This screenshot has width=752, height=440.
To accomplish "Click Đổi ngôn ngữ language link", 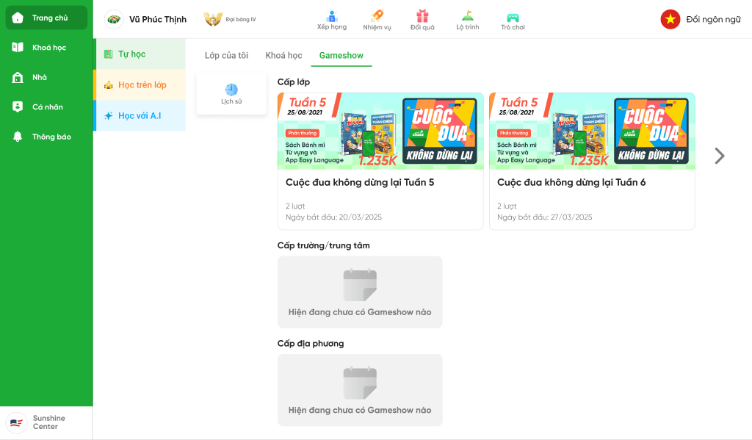I will click(713, 19).
